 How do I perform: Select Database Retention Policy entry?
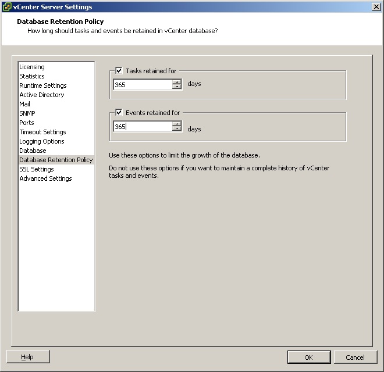click(56, 160)
